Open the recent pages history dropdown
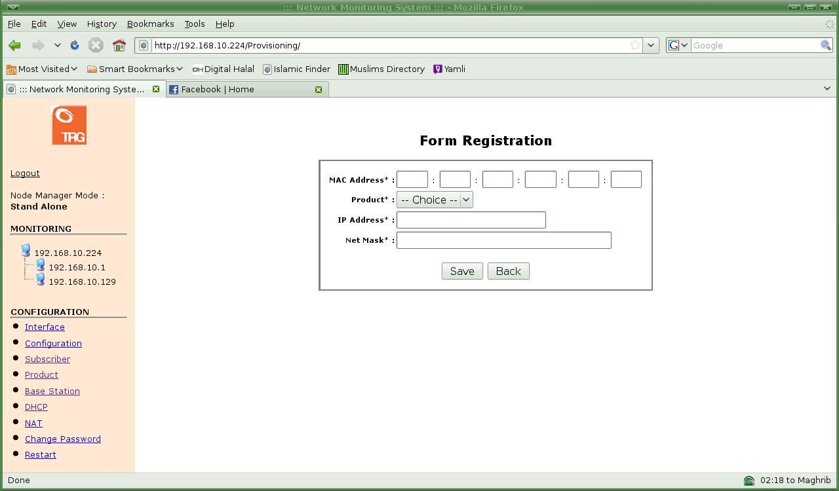The width and height of the screenshot is (839, 491). (58, 45)
